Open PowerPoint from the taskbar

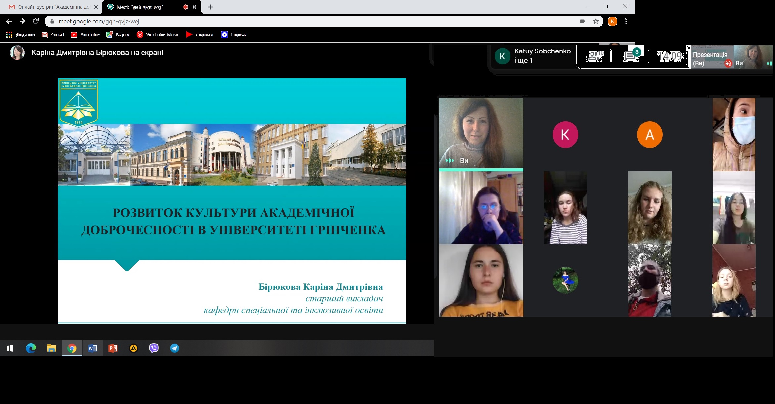(x=113, y=348)
